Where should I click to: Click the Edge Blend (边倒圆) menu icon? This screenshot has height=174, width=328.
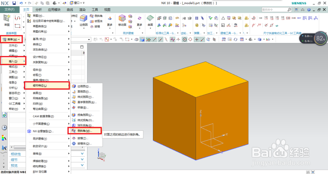pos(74,86)
